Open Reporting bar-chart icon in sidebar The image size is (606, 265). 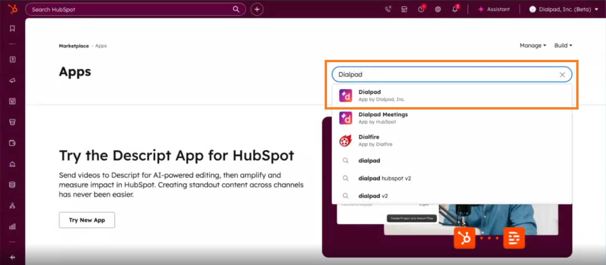[12, 227]
